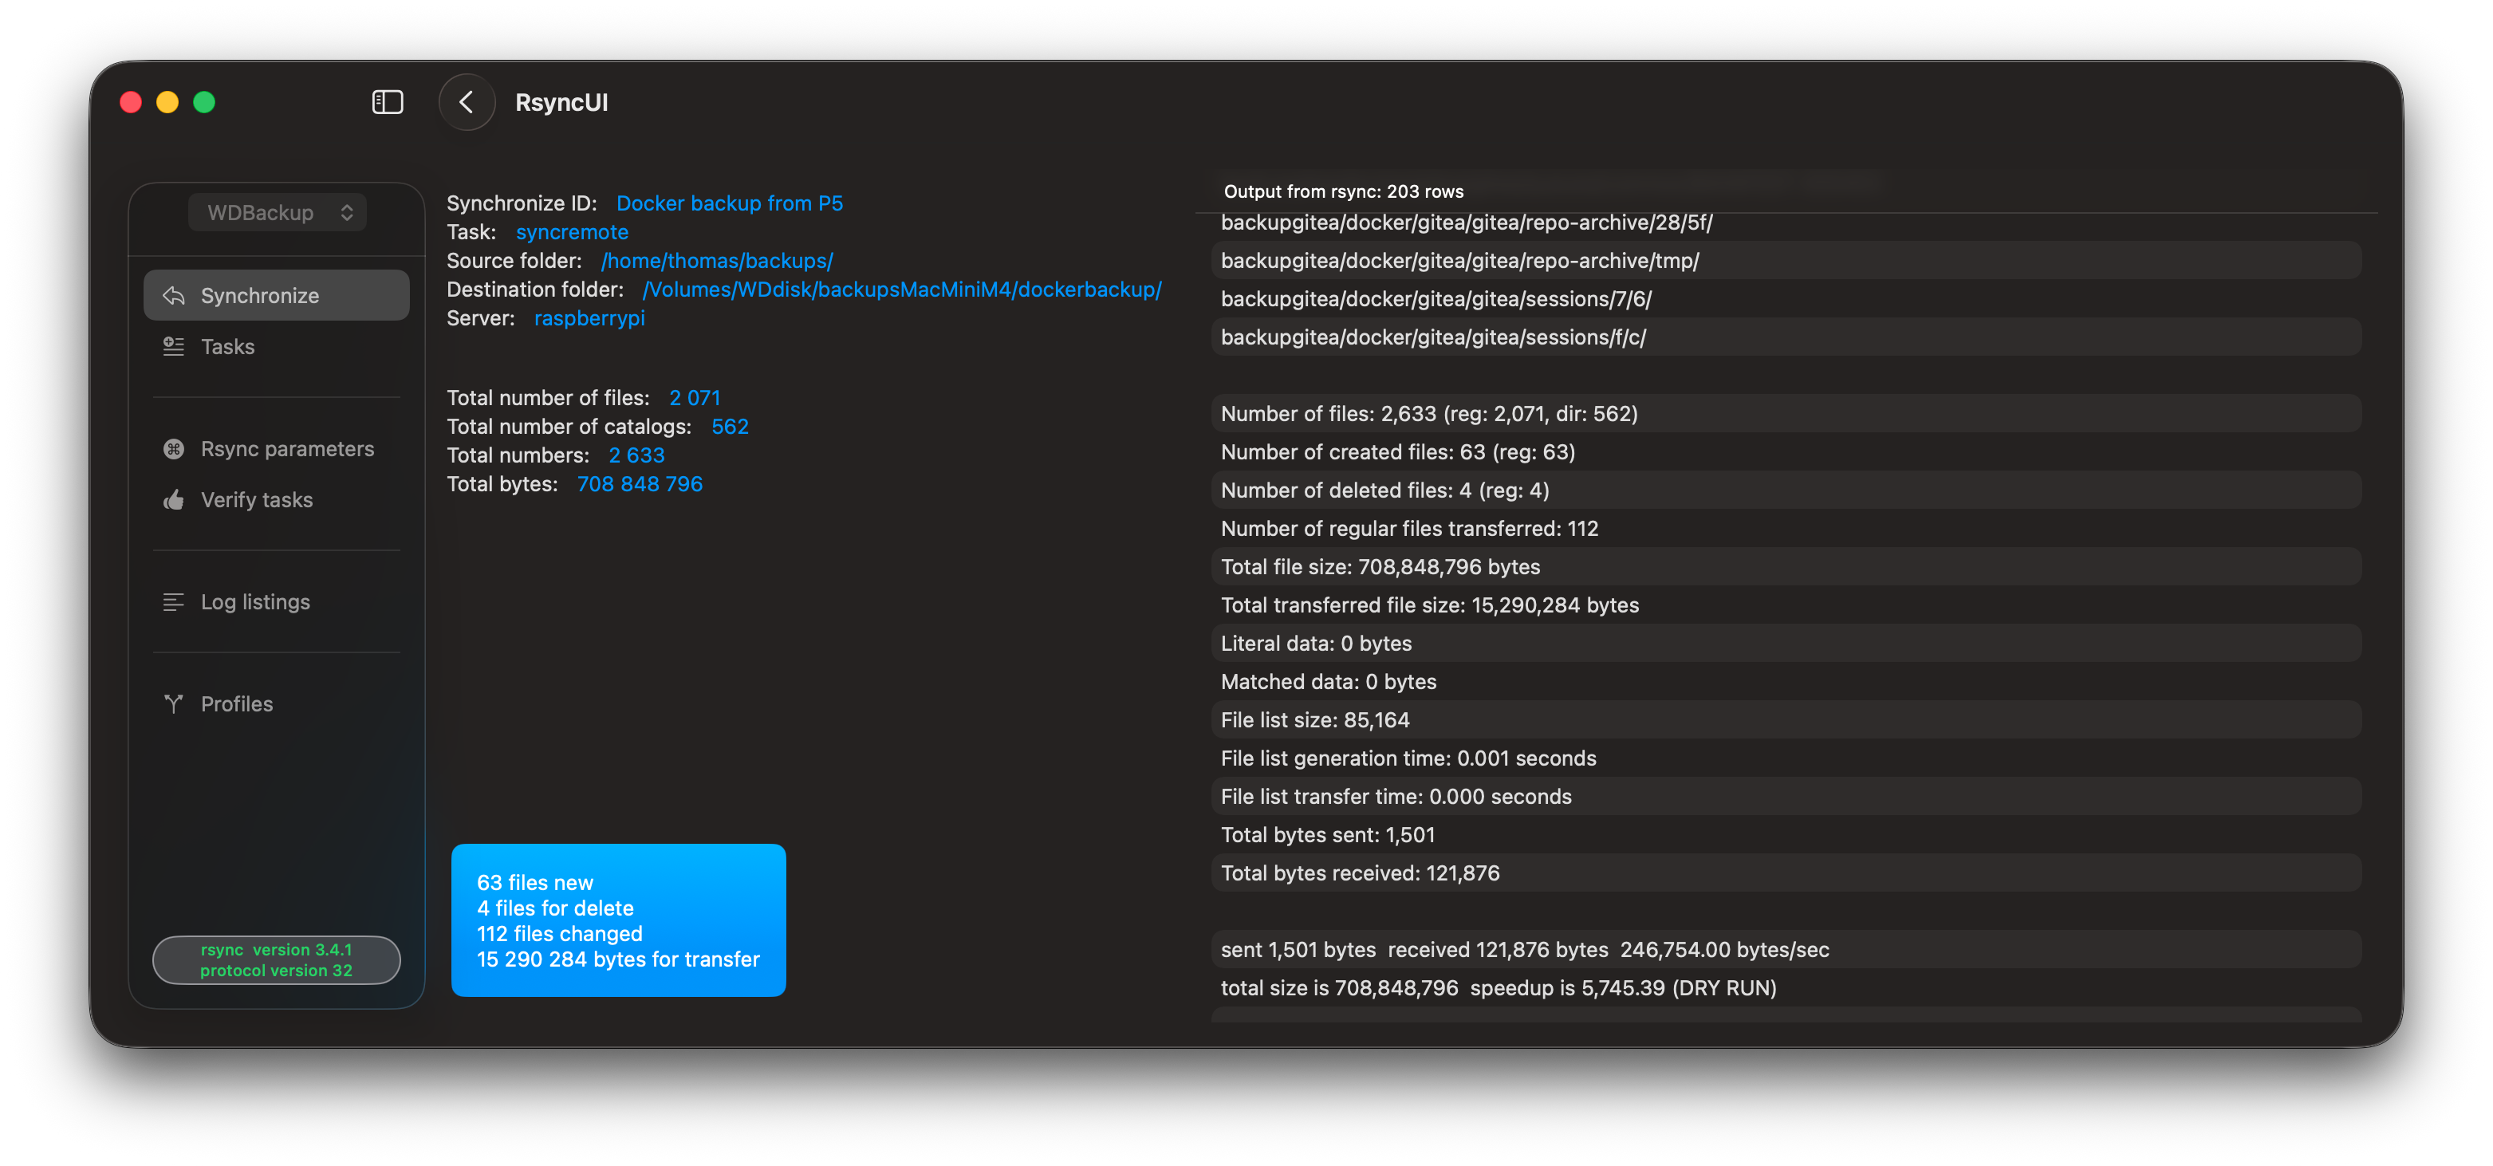2493x1166 pixels.
Task: Select row Total bytes received: 121,876
Action: coord(1786,873)
